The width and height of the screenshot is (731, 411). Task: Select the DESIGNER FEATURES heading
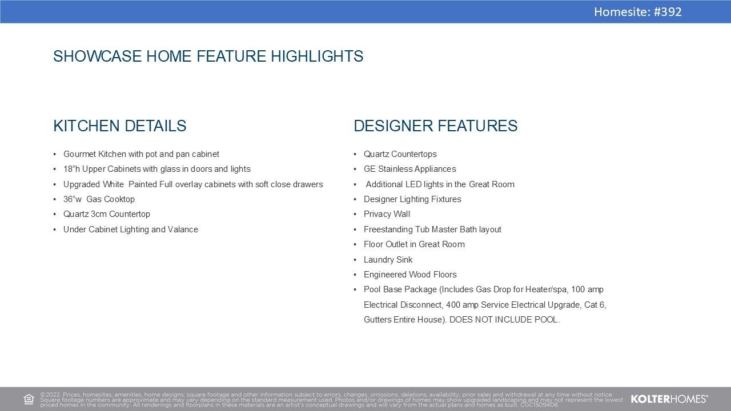tap(436, 126)
